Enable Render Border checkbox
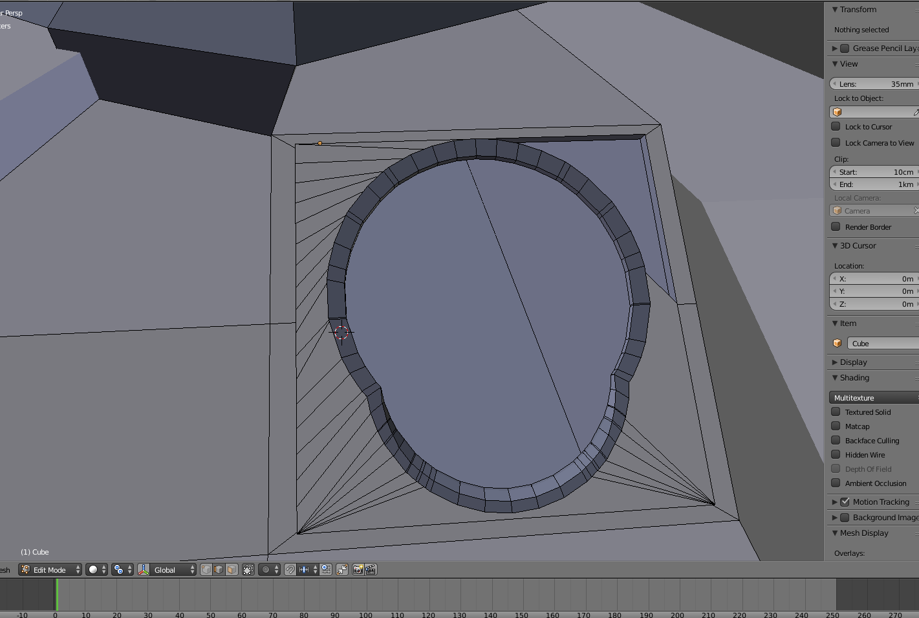 836,226
